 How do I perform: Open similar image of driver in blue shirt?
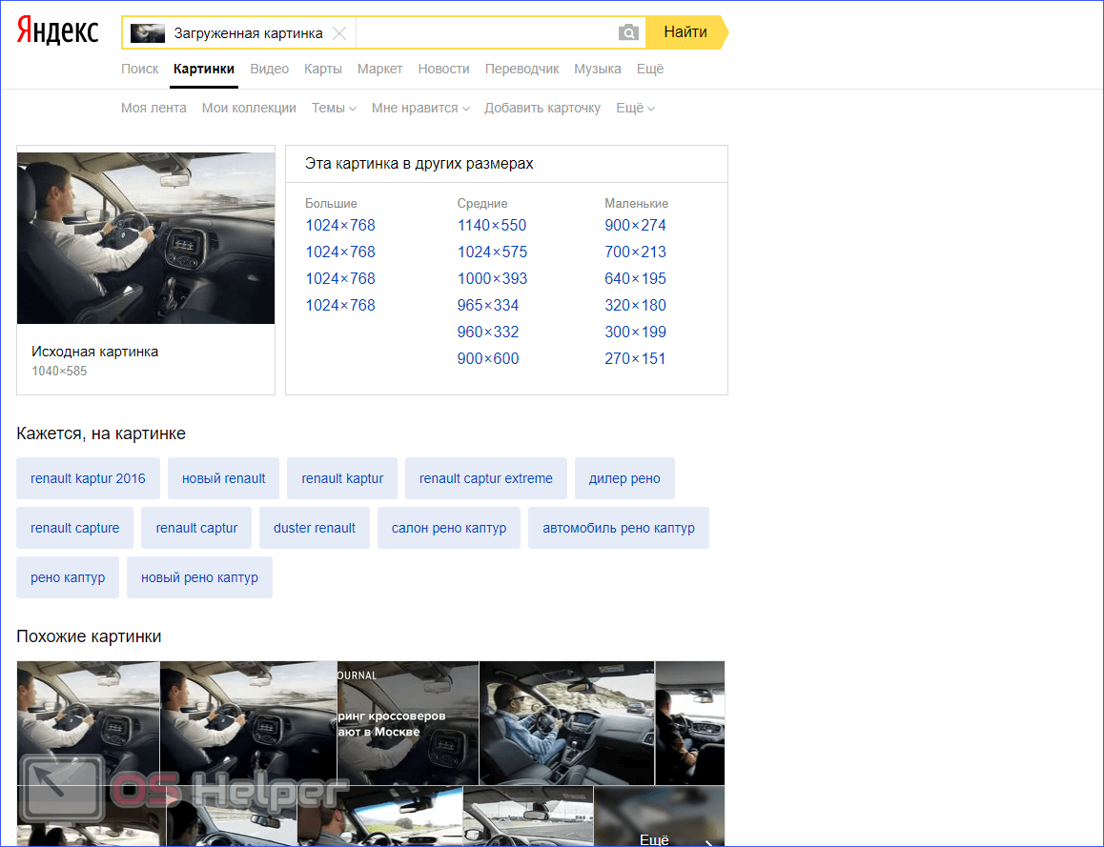point(567,722)
